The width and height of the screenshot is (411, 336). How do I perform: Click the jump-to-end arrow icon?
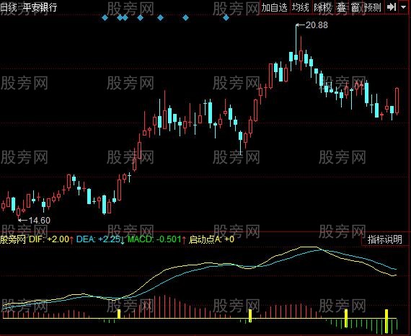[392, 7]
